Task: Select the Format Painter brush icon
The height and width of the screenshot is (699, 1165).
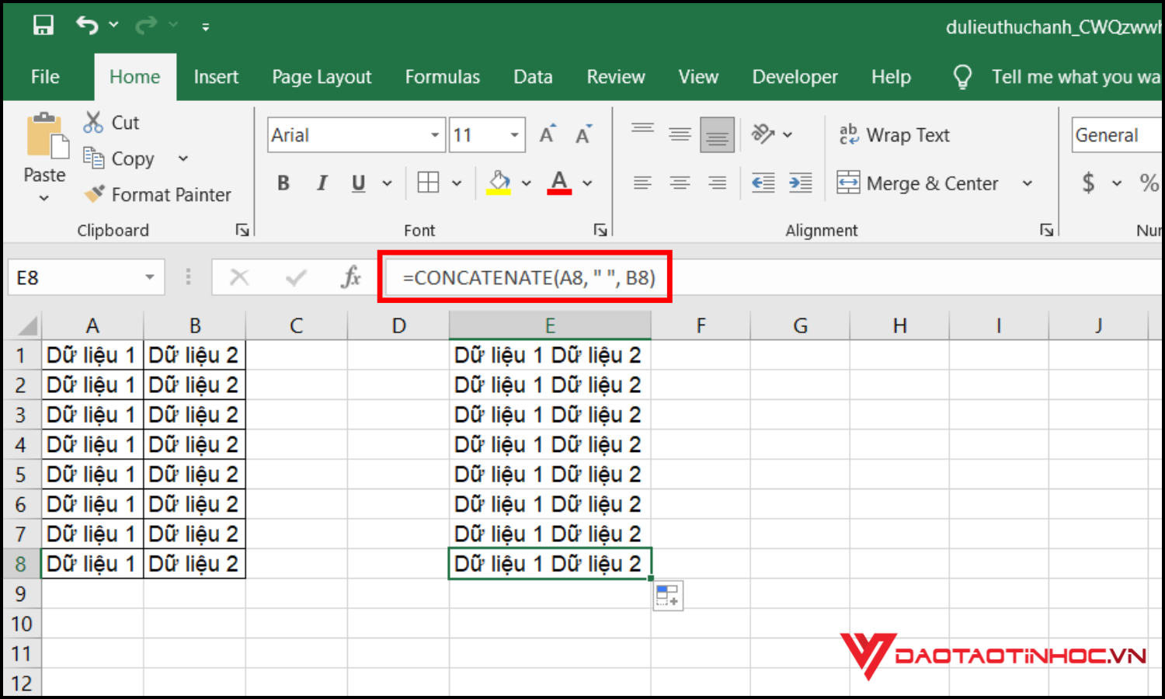Action: [95, 194]
